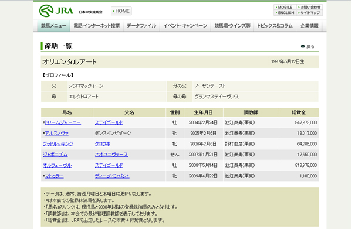
Task: Click birth date 2004年2月24日
Action: (x=203, y=122)
